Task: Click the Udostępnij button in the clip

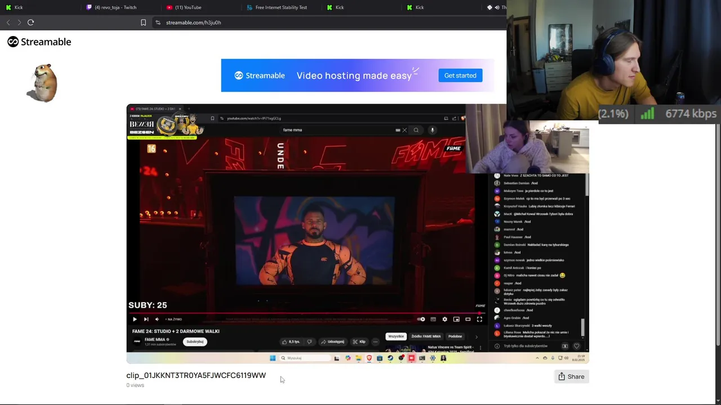Action: (332, 341)
